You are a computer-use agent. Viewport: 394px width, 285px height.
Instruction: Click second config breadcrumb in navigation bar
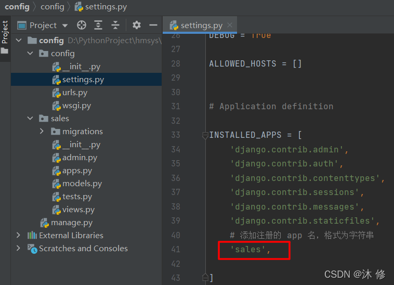click(x=52, y=7)
